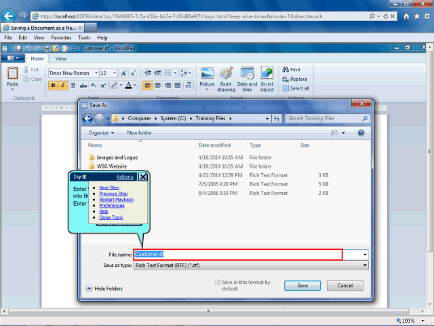
Task: Click the Save As help icon
Action: 361,133
